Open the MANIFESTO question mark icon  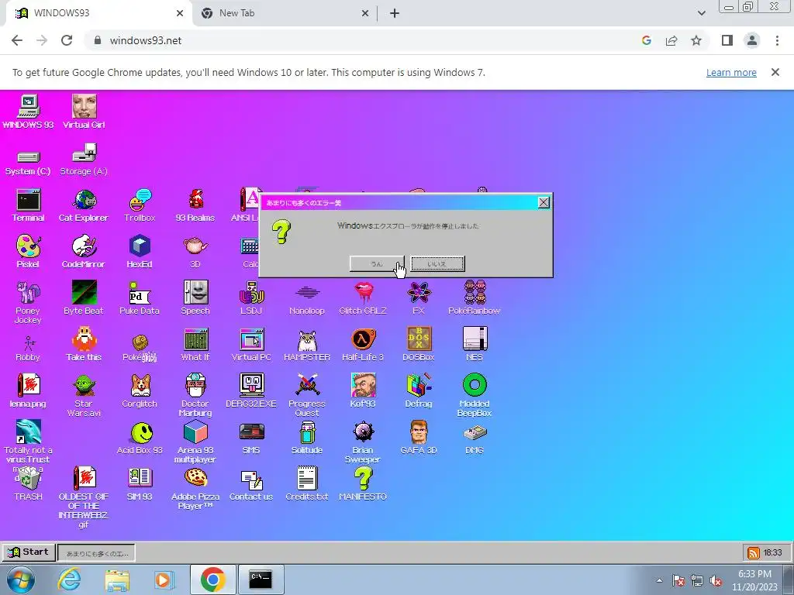pyautogui.click(x=363, y=484)
